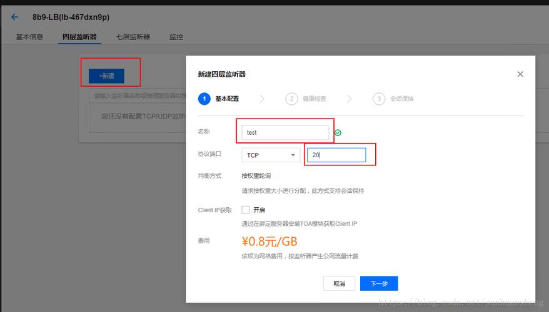
Task: Close the 新建四层监听器 dialog
Action: click(520, 74)
